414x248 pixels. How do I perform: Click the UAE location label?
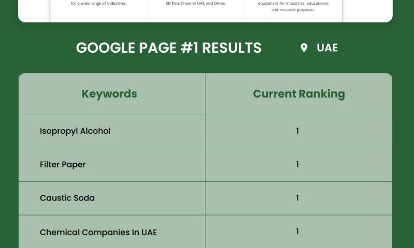click(x=327, y=48)
